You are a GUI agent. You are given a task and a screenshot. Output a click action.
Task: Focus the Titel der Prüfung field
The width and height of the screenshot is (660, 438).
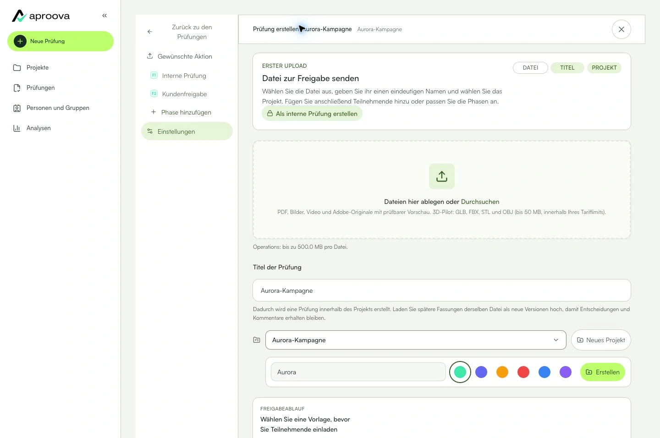pos(442,290)
